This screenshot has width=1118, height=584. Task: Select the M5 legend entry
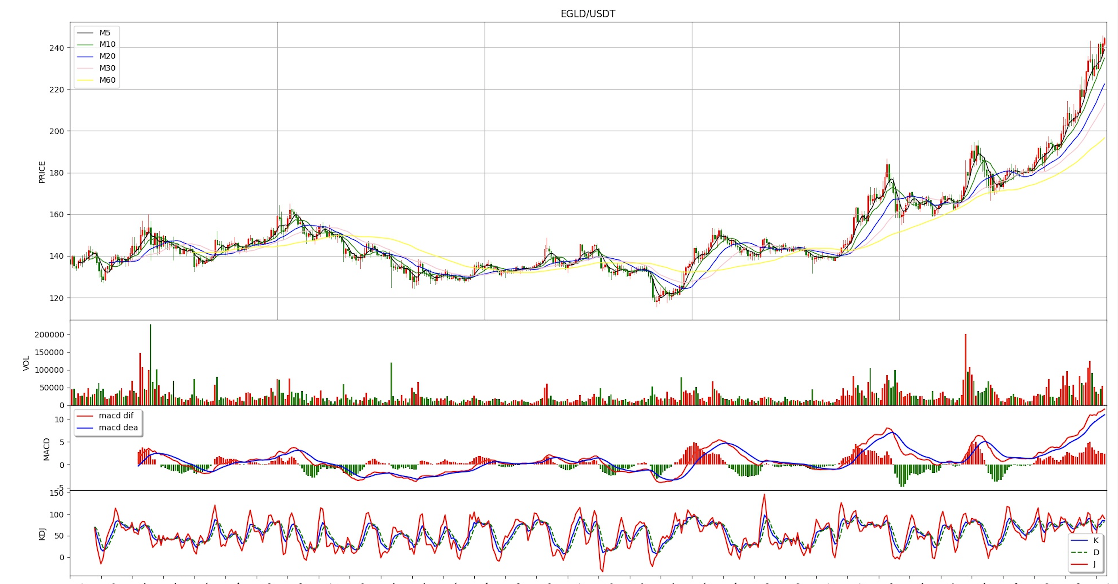pos(104,32)
